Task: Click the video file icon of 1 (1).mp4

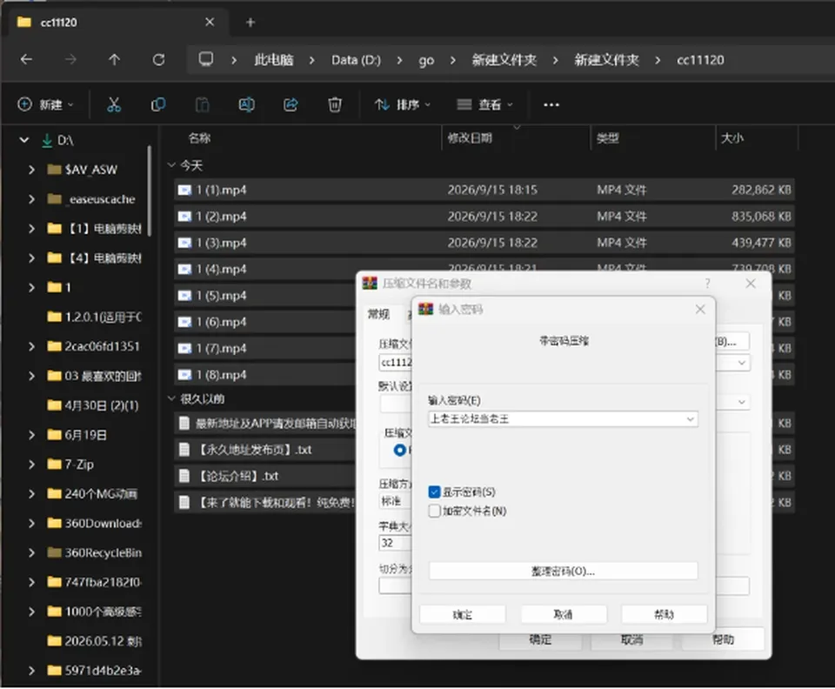Action: [x=184, y=191]
